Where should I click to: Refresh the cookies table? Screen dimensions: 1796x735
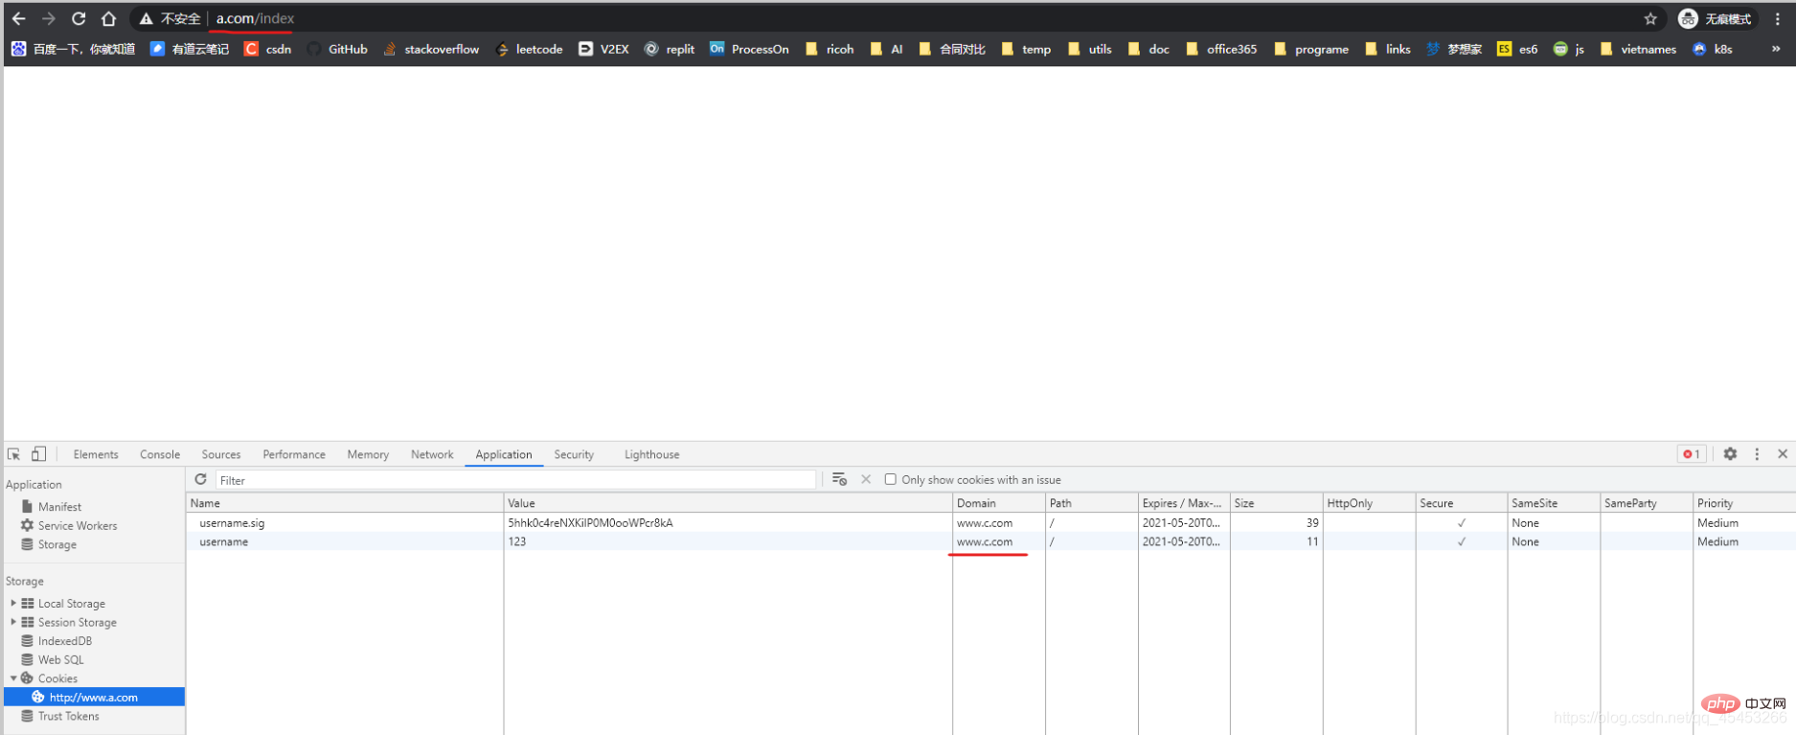pos(200,479)
